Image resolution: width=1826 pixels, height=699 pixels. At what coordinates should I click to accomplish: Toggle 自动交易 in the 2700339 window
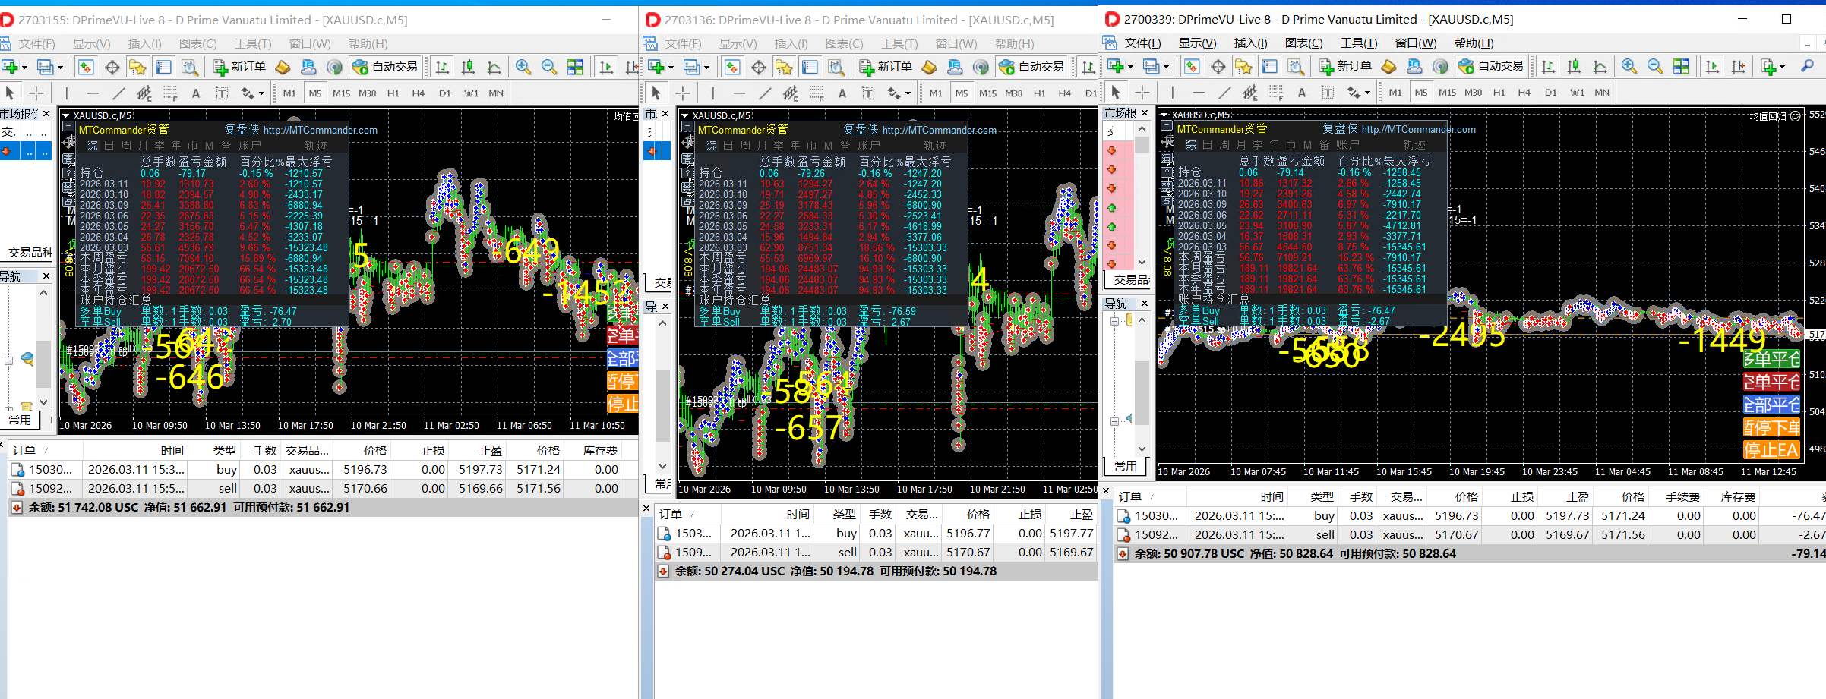pos(1490,67)
